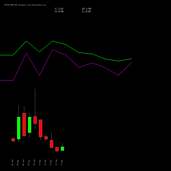Select the 12 Aug date label

(x=45, y=162)
